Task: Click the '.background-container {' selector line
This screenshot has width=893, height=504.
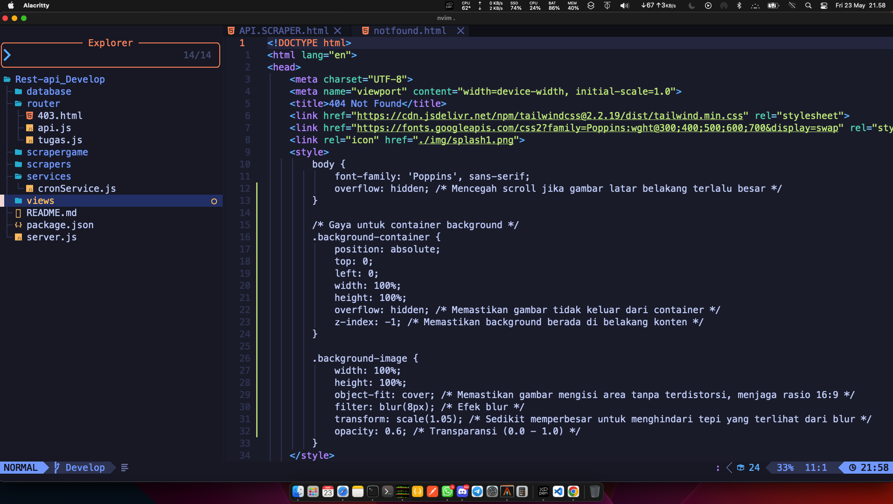Action: click(377, 237)
